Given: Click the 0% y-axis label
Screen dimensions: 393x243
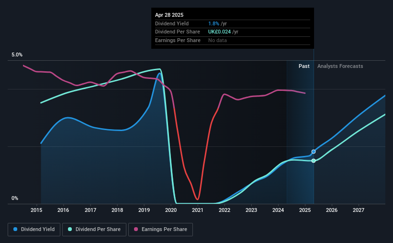Looking at the screenshot, I should pos(15,198).
